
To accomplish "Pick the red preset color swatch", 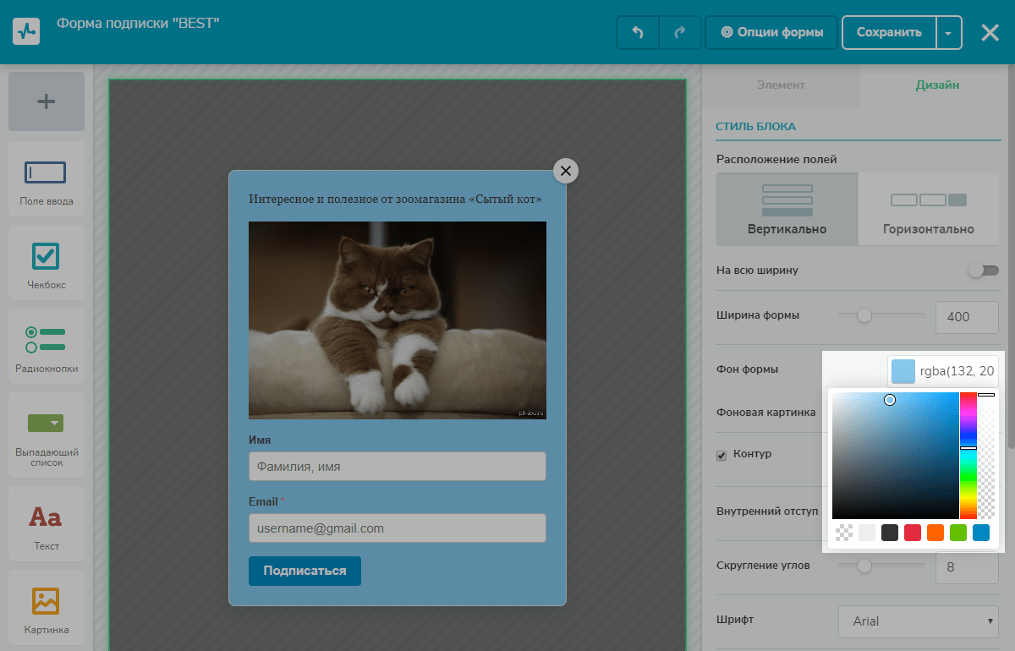I will (913, 533).
